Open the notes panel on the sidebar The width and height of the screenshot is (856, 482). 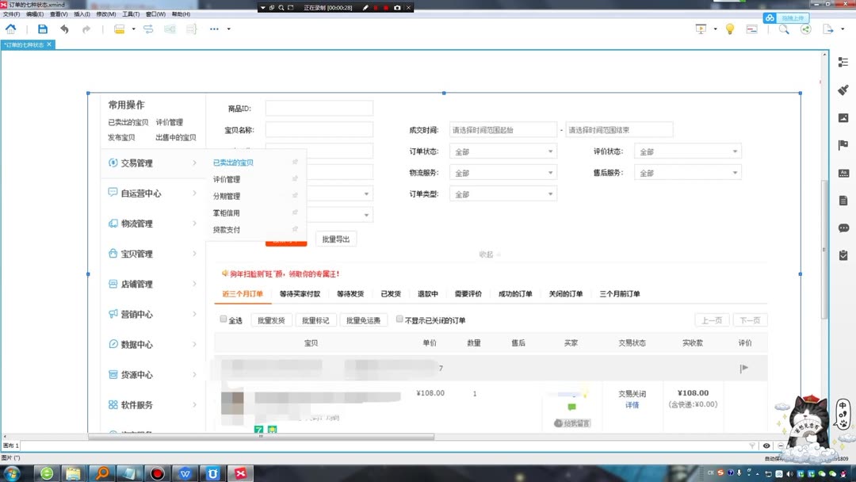[x=843, y=199]
